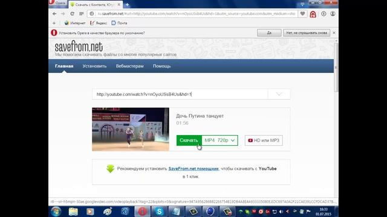Click the video title 'Дочь Путина танцует'

click(200, 116)
